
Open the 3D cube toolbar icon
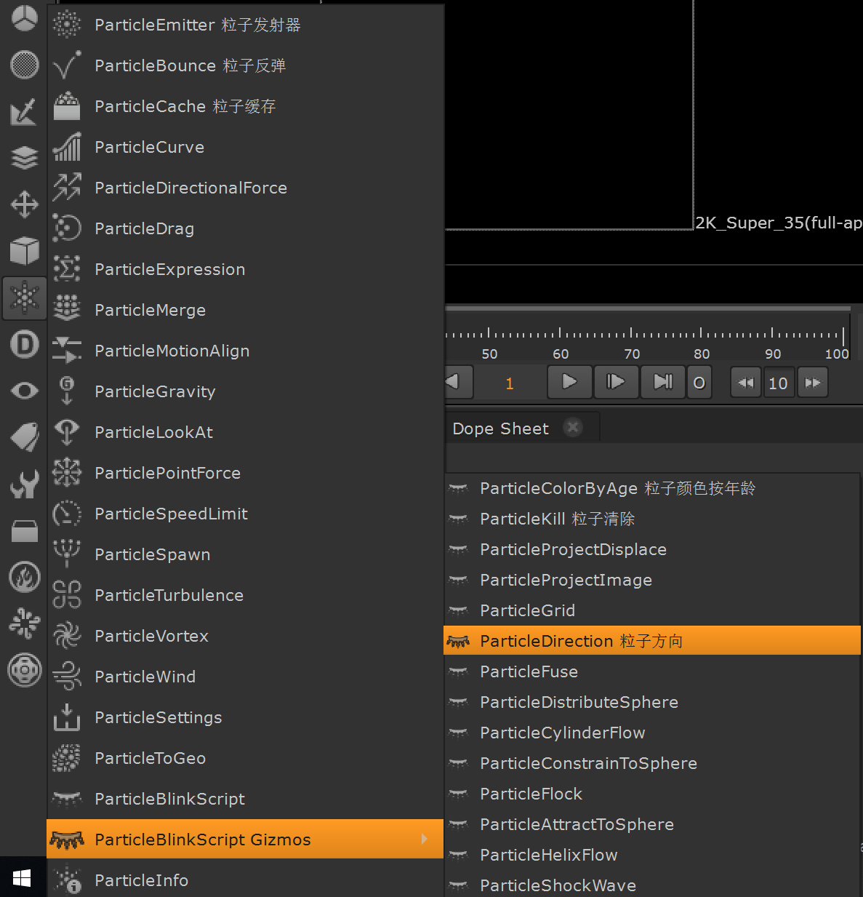coord(25,251)
